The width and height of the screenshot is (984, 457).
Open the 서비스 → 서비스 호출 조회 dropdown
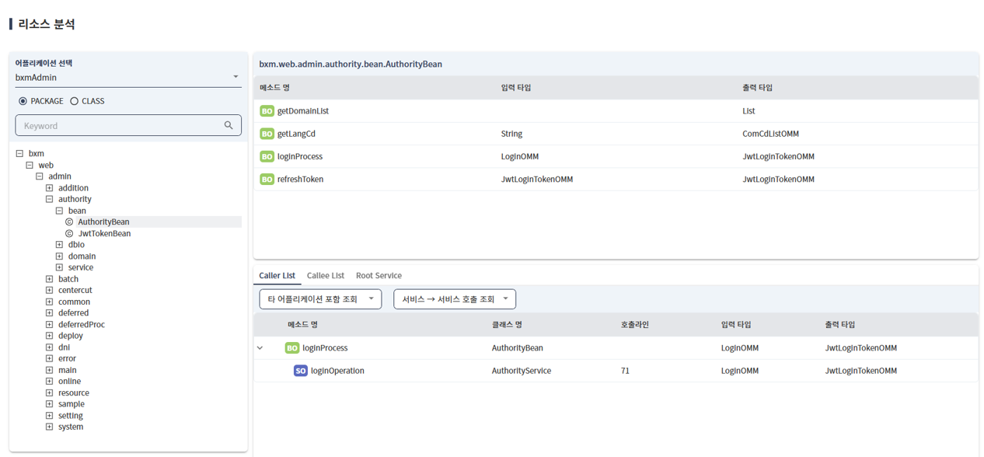[455, 299]
